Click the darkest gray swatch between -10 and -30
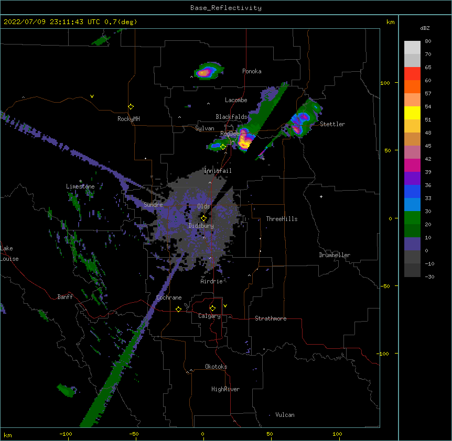Viewport: 452px width, 441px height. coord(412,270)
